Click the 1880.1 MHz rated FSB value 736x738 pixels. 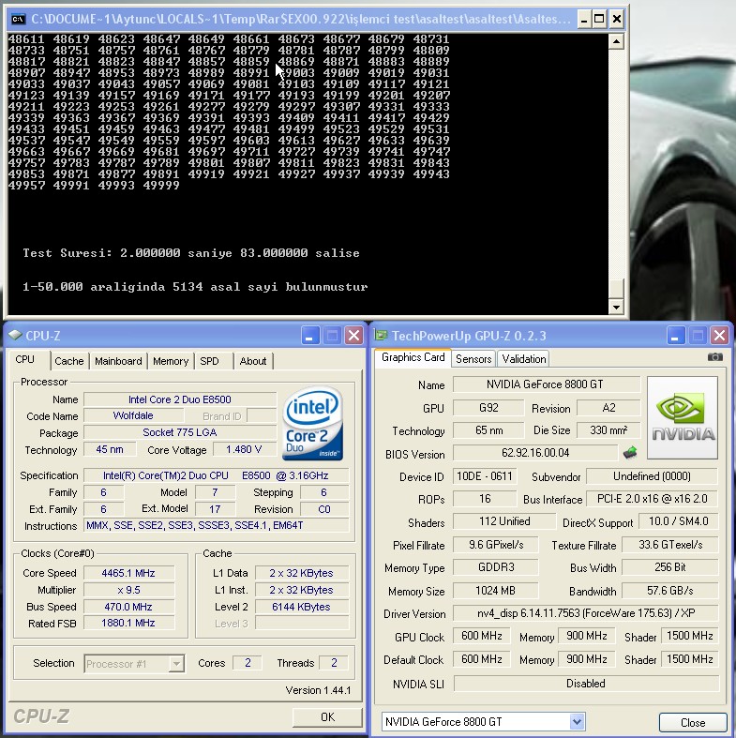[128, 623]
